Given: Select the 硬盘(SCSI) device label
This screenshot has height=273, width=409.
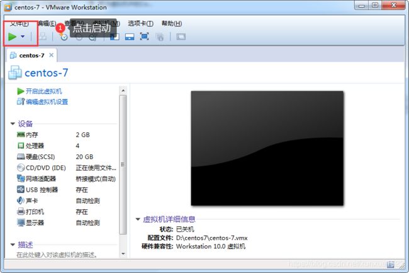Looking at the screenshot, I should pos(40,157).
